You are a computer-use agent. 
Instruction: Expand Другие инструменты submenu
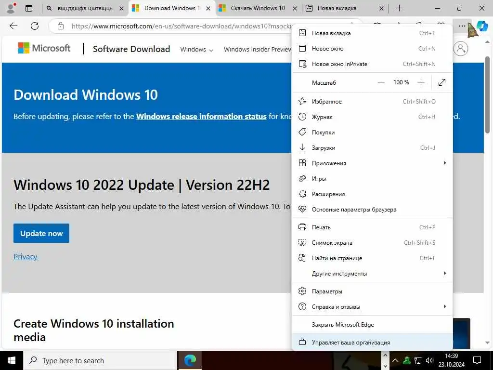(x=372, y=274)
